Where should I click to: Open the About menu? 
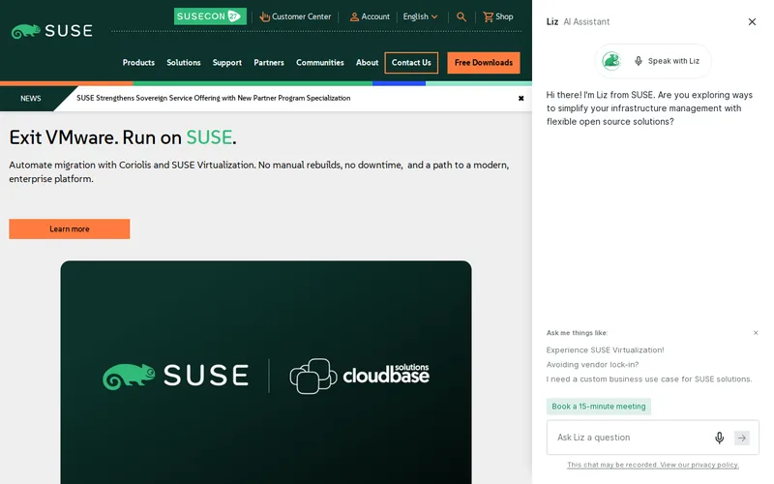tap(367, 63)
